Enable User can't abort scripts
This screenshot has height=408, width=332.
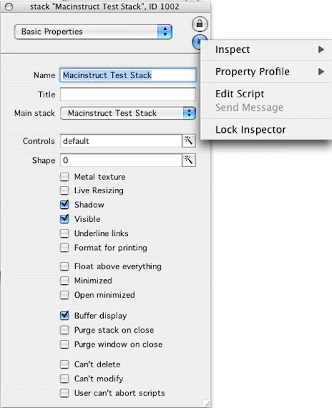(x=64, y=393)
